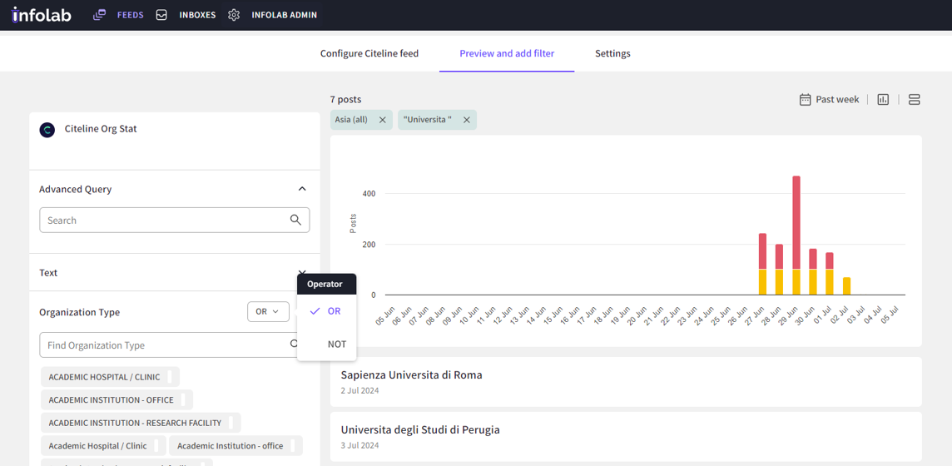Toggle ACADEMIC HOSPITAL / CLINIC tag

105,377
